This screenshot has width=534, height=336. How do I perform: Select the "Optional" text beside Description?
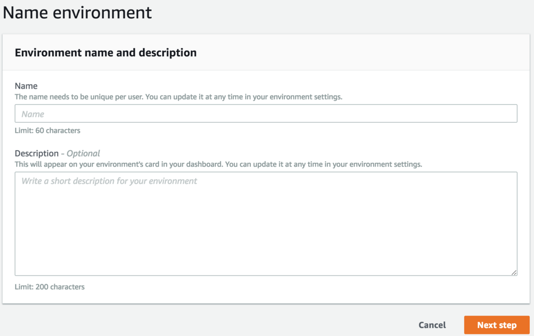coord(83,153)
